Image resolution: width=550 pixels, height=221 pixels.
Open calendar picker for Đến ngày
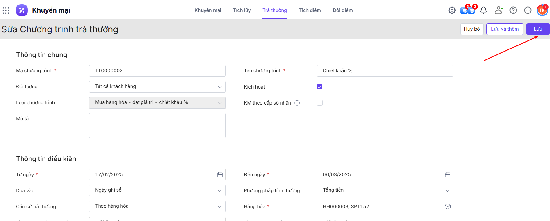coord(447,175)
